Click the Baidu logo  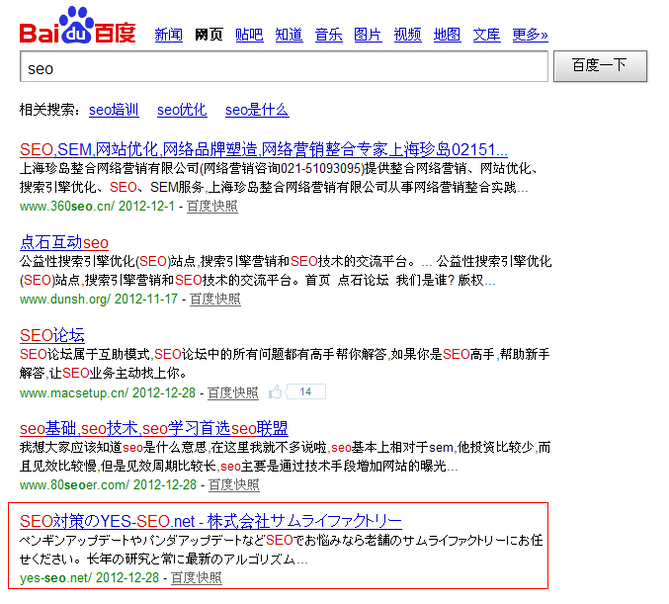[x=77, y=27]
